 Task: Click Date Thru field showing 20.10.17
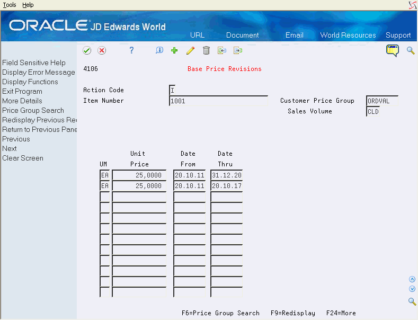[x=227, y=186]
